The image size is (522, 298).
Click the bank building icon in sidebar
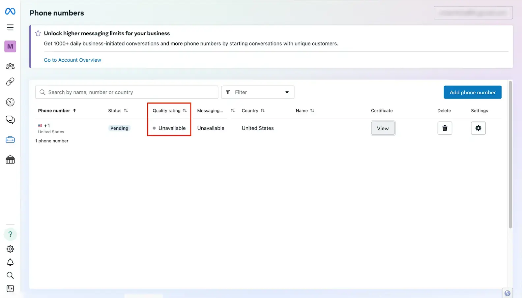(x=10, y=160)
